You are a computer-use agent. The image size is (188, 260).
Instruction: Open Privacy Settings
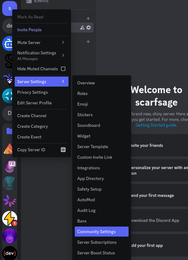(42, 92)
